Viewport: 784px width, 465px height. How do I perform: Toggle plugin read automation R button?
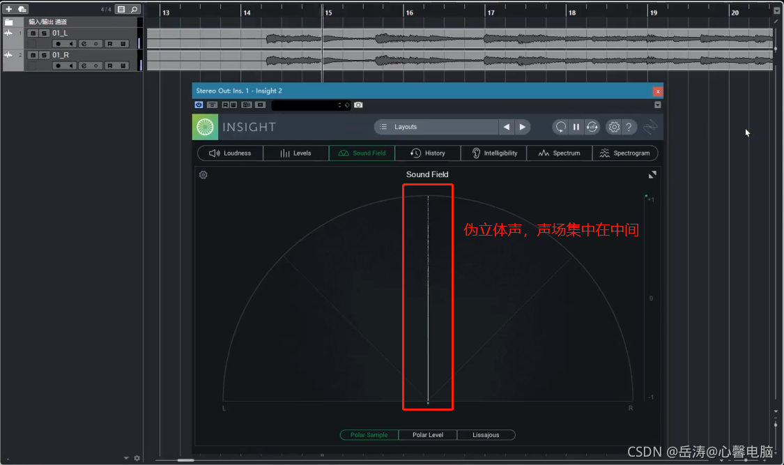226,105
